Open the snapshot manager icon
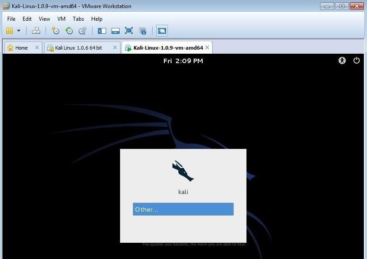The image size is (367, 259). 83,31
